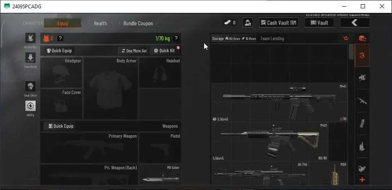Open the Save Build icon in left sidebar
The height and width of the screenshot is (190, 392).
click(30, 57)
